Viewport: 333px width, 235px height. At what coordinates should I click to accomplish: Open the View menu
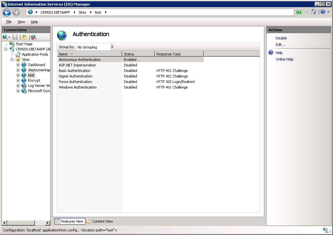point(21,22)
